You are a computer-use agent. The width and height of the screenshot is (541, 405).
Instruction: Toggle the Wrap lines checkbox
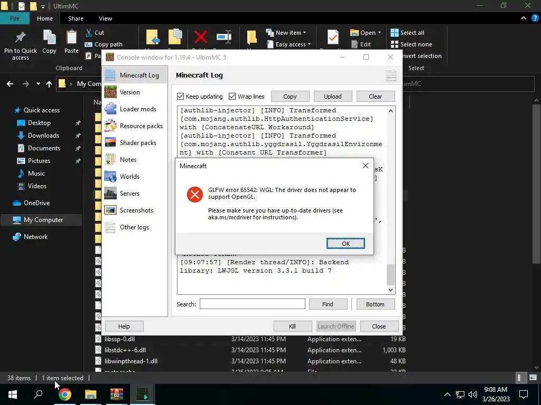click(x=232, y=97)
